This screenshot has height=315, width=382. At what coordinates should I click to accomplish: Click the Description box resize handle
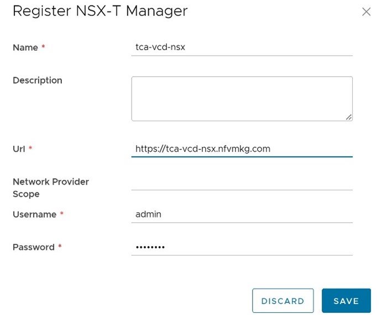pyautogui.click(x=349, y=117)
